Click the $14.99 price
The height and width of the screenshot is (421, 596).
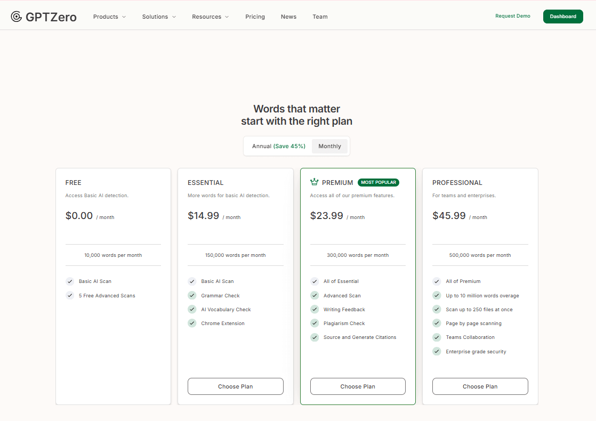[203, 215]
